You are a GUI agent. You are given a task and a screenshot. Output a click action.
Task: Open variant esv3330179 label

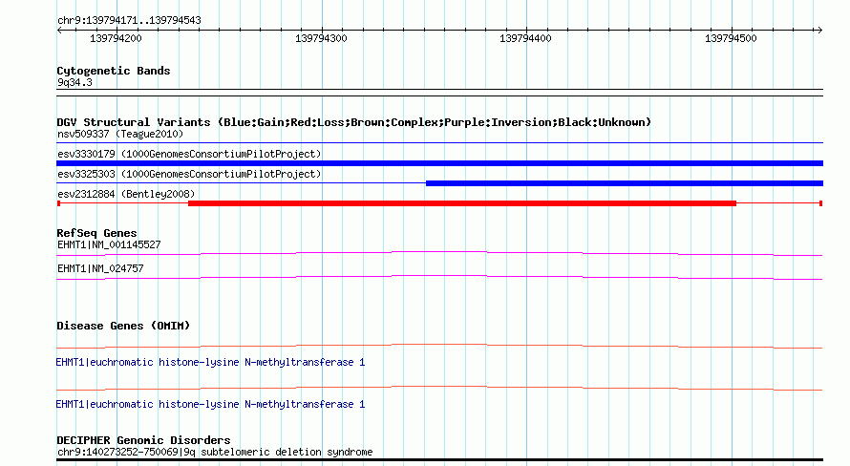[x=189, y=154]
